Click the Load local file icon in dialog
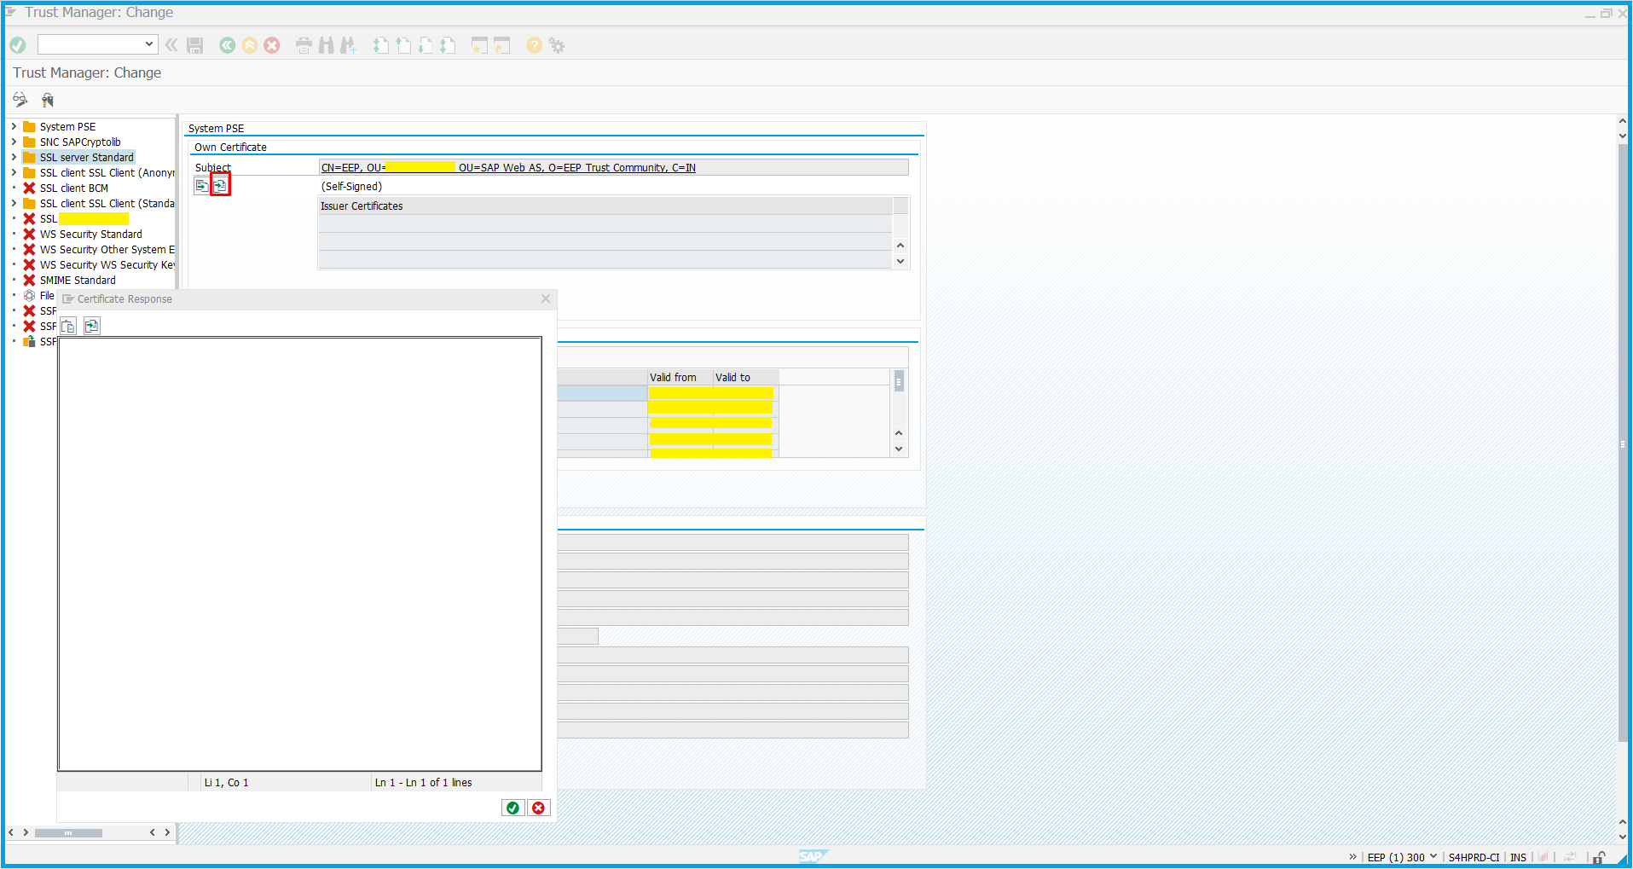 [x=92, y=326]
